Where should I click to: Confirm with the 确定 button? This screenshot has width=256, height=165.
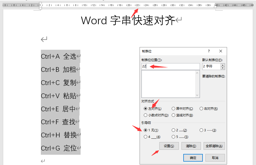pos(193,158)
